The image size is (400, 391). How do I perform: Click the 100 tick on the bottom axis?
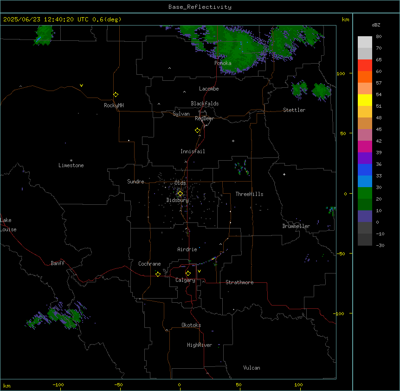pyautogui.click(x=298, y=384)
